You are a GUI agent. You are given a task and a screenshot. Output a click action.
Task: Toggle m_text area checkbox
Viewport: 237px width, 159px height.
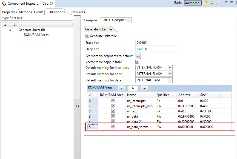click(113, 111)
